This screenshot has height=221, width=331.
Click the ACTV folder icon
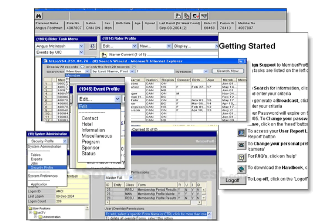(36, 213)
